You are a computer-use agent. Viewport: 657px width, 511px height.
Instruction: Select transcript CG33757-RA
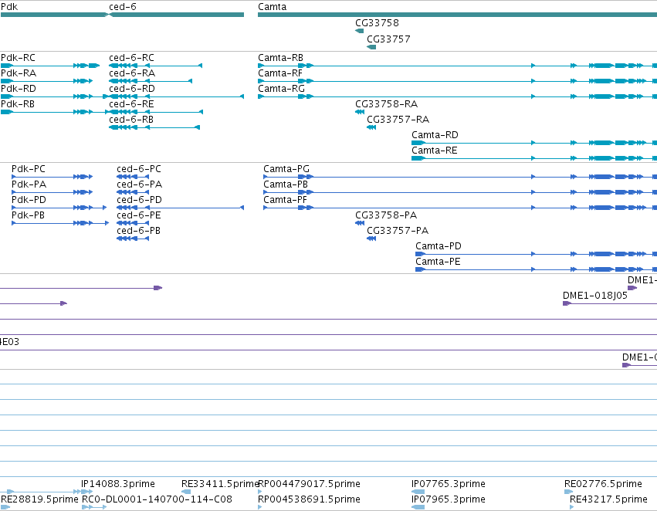pos(398,120)
